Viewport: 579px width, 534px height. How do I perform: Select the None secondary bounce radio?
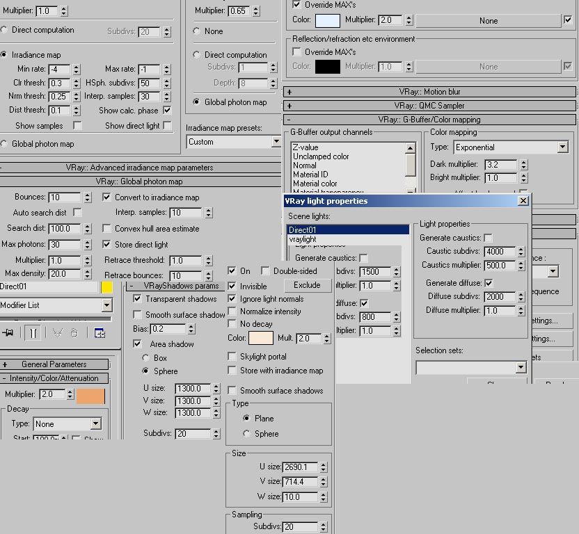tap(196, 31)
